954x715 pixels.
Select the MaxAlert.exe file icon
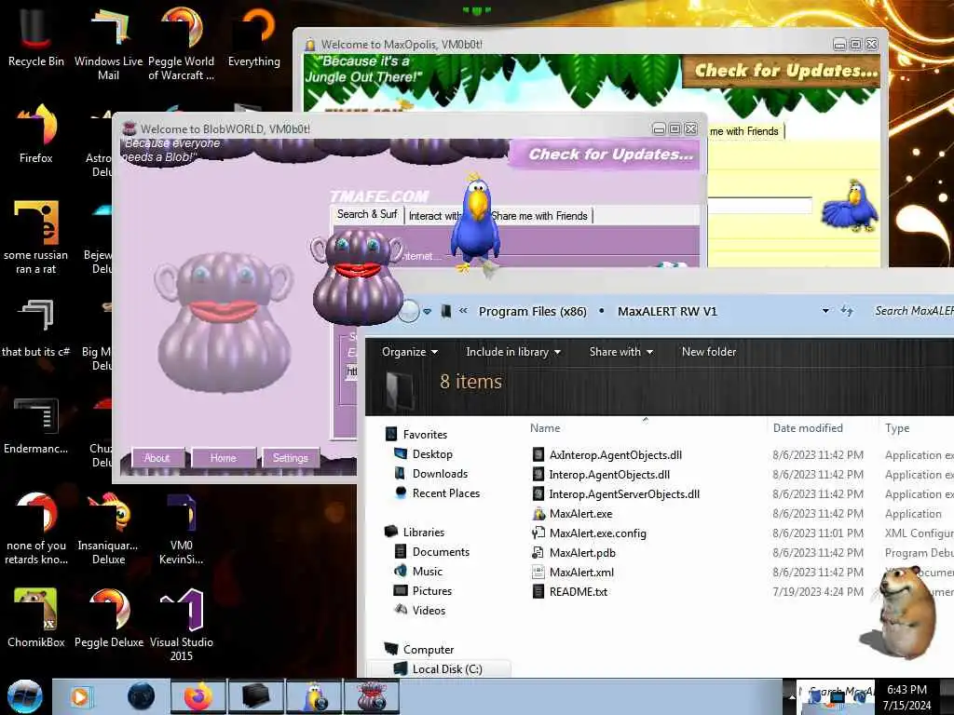pyautogui.click(x=538, y=514)
